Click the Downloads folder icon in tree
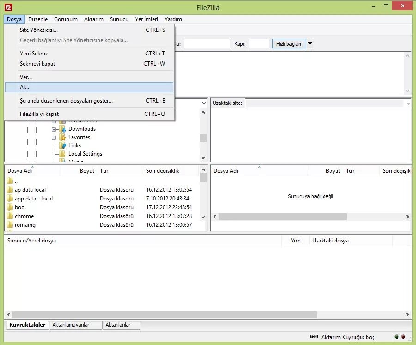Screen dimensions: 416x345 coord(62,129)
